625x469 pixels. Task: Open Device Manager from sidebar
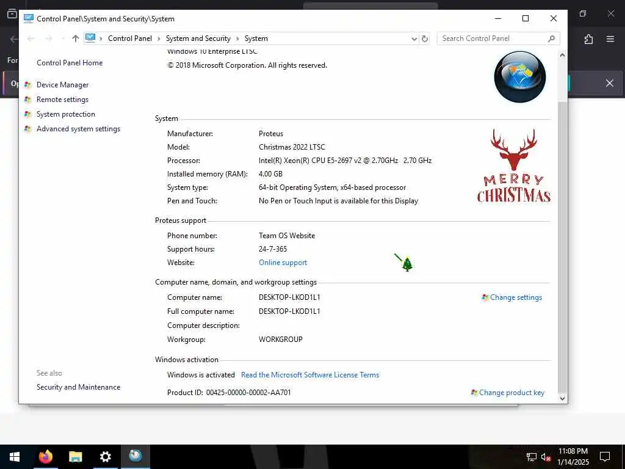63,84
